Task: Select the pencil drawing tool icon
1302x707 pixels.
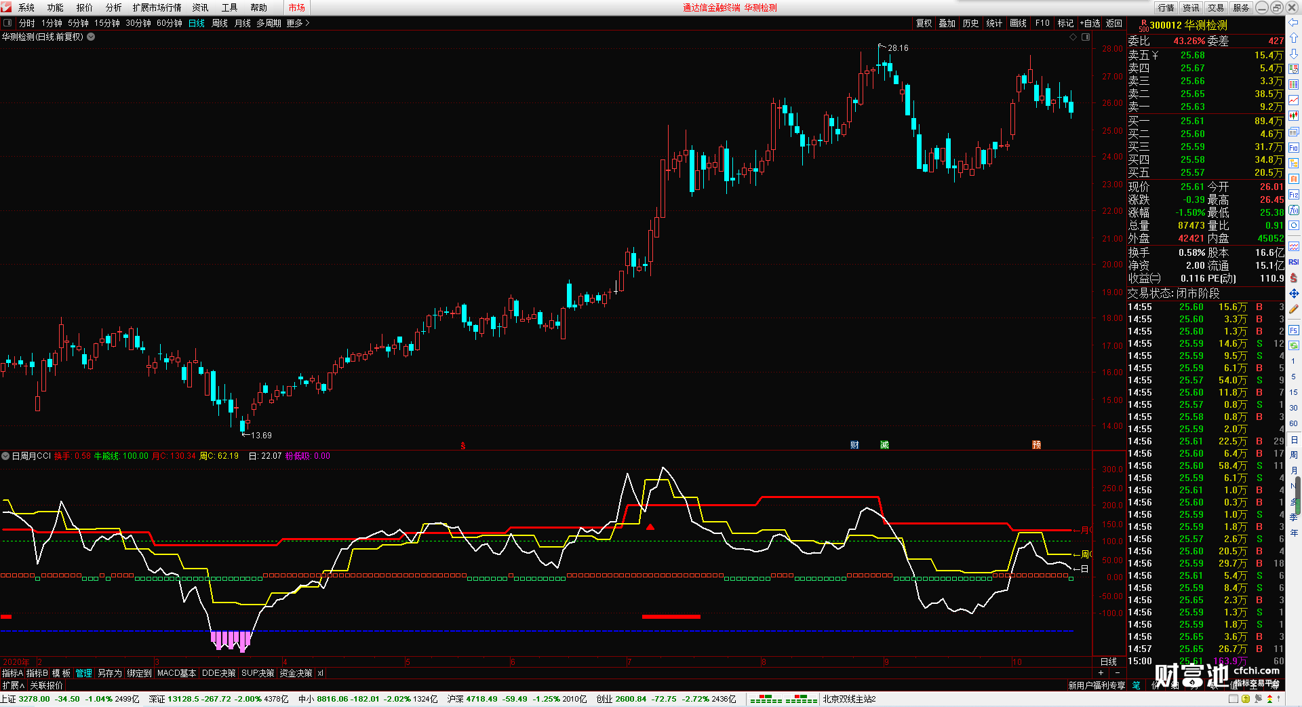Action: click(x=1293, y=309)
